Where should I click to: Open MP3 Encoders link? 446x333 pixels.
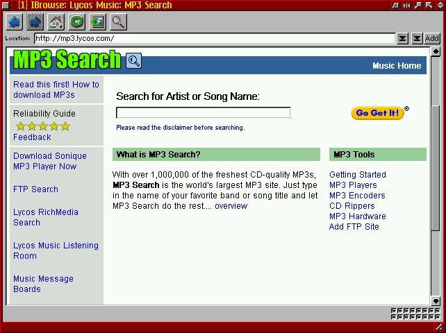tap(357, 196)
